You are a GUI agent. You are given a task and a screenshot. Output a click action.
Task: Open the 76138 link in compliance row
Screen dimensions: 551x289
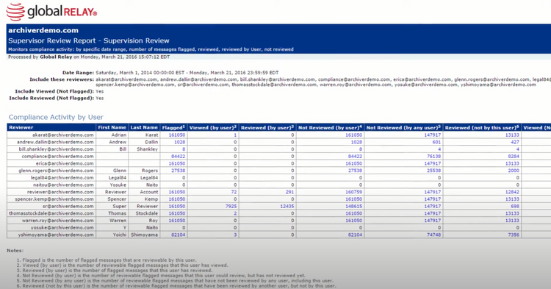tap(433, 156)
